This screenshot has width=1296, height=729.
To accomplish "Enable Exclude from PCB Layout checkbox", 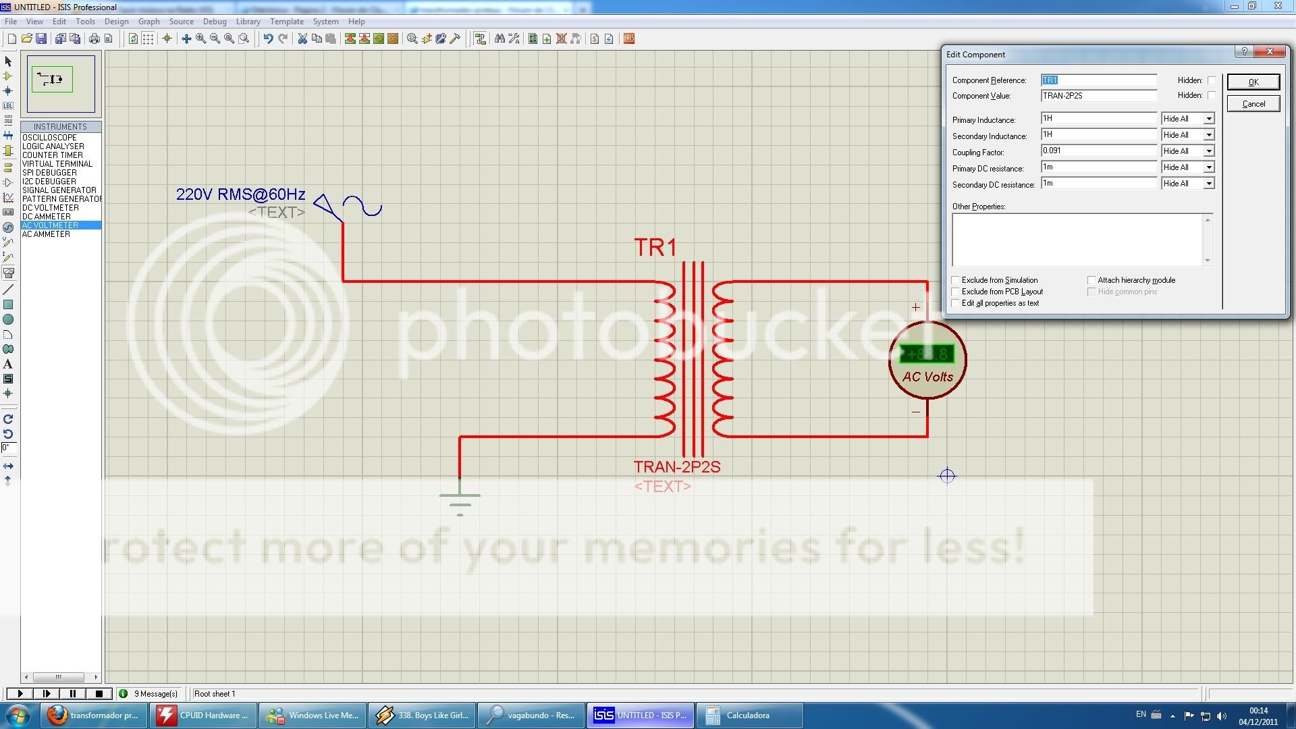I will point(956,292).
